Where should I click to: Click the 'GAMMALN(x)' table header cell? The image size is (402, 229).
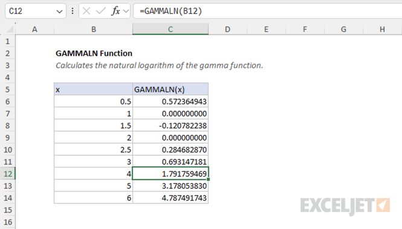click(170, 89)
